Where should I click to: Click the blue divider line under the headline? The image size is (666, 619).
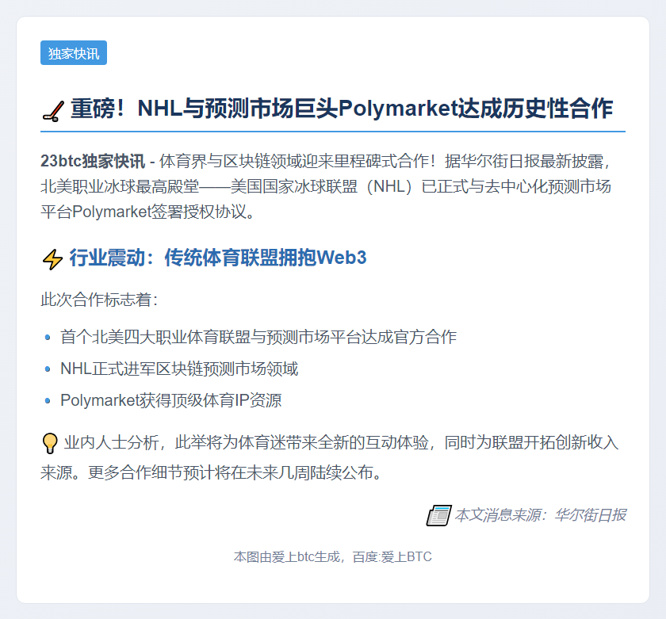coord(333,131)
